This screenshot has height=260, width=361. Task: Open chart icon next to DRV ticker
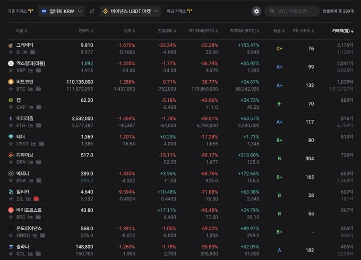[x=31, y=162]
